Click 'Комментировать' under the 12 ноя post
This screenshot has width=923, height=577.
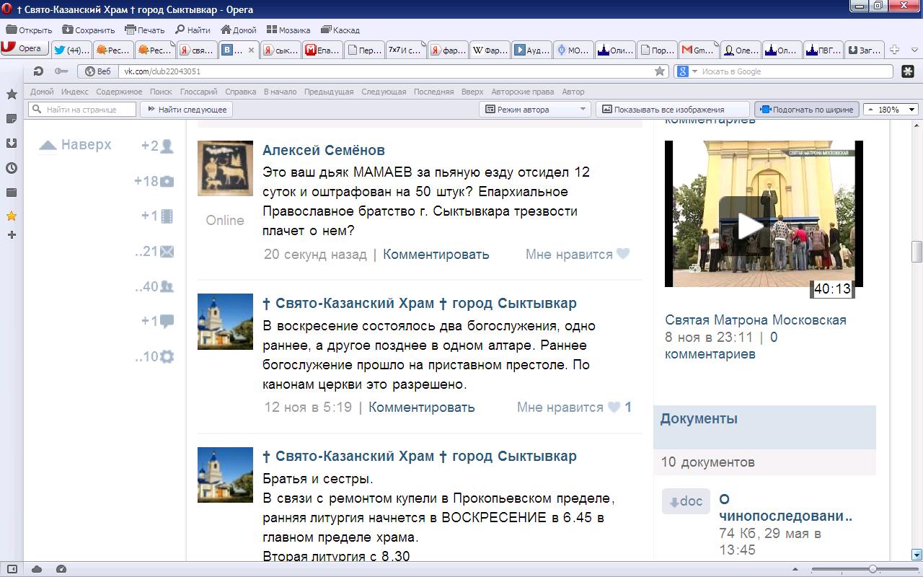(421, 407)
